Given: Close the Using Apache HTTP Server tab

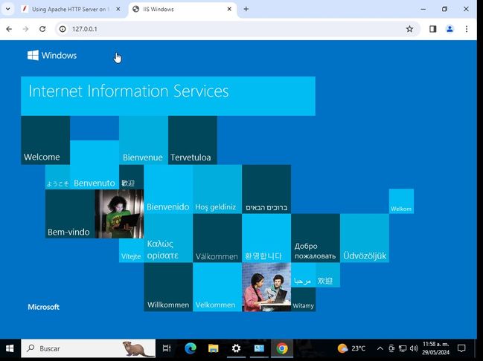Looking at the screenshot, I should click(x=118, y=9).
